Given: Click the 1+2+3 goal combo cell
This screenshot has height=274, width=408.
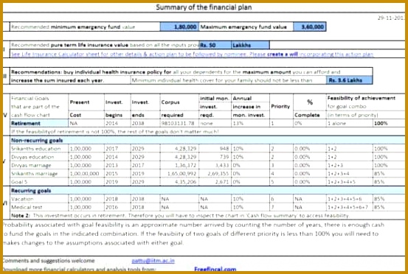Looking at the screenshot, I should (x=349, y=165).
